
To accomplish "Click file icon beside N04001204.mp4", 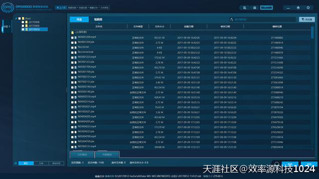I will pyautogui.click(x=75, y=38).
